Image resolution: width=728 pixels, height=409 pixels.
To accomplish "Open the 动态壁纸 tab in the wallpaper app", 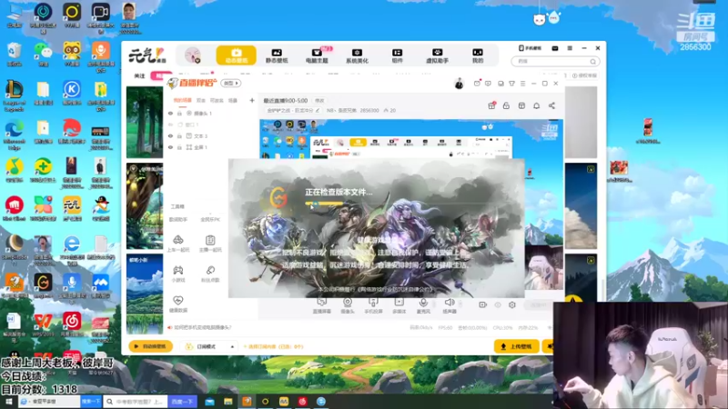I will point(236,55).
